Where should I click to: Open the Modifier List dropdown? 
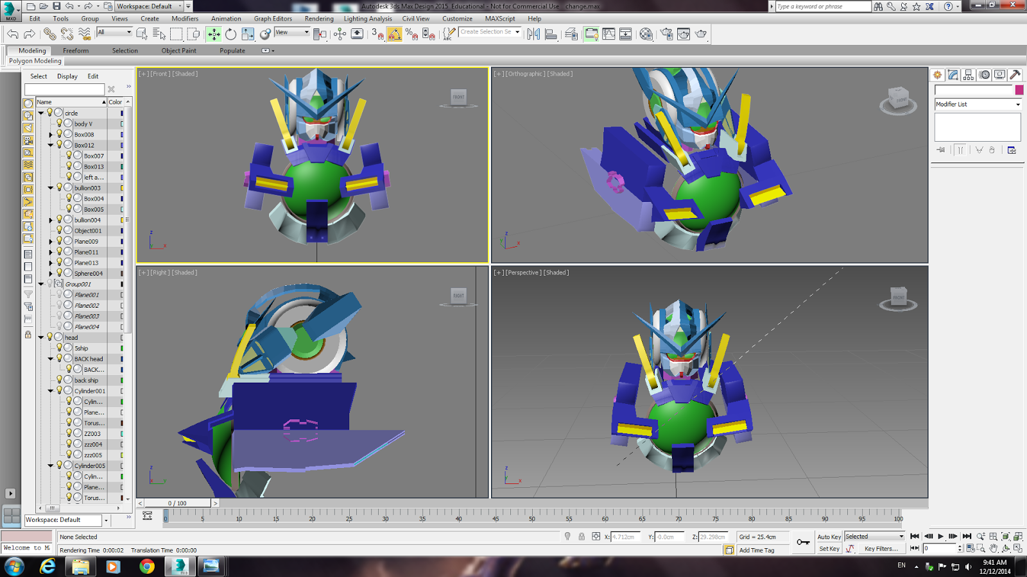978,104
